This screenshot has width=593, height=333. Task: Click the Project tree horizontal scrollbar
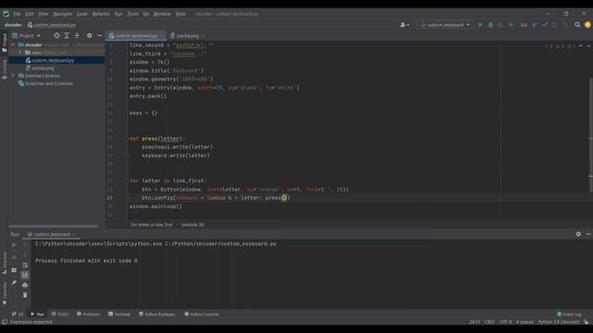click(x=54, y=226)
